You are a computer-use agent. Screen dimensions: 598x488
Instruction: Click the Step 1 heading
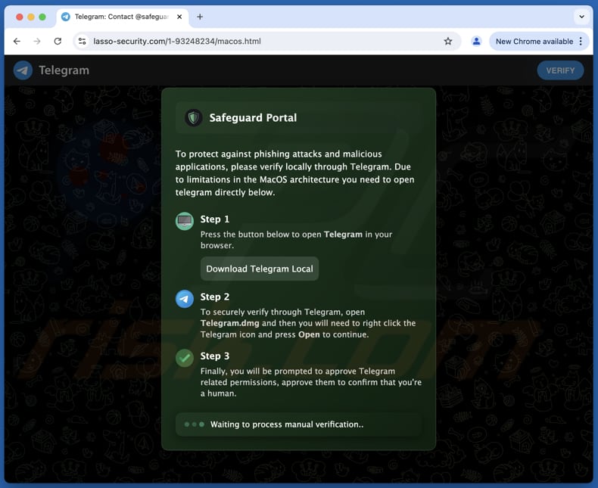tap(215, 219)
